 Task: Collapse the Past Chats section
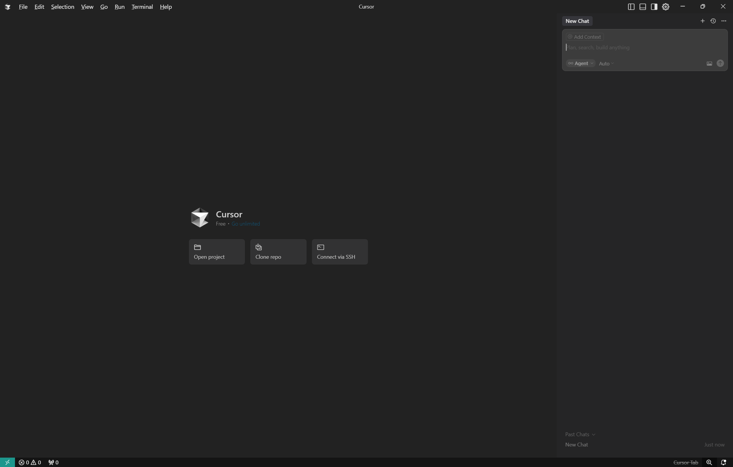(580, 434)
